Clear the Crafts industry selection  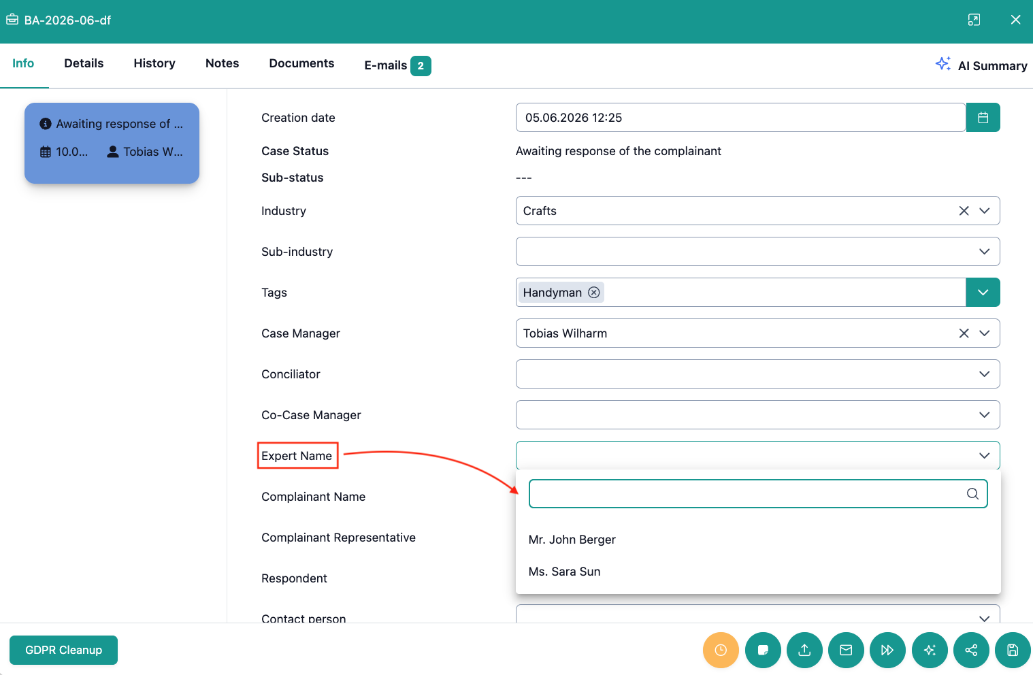pos(964,211)
